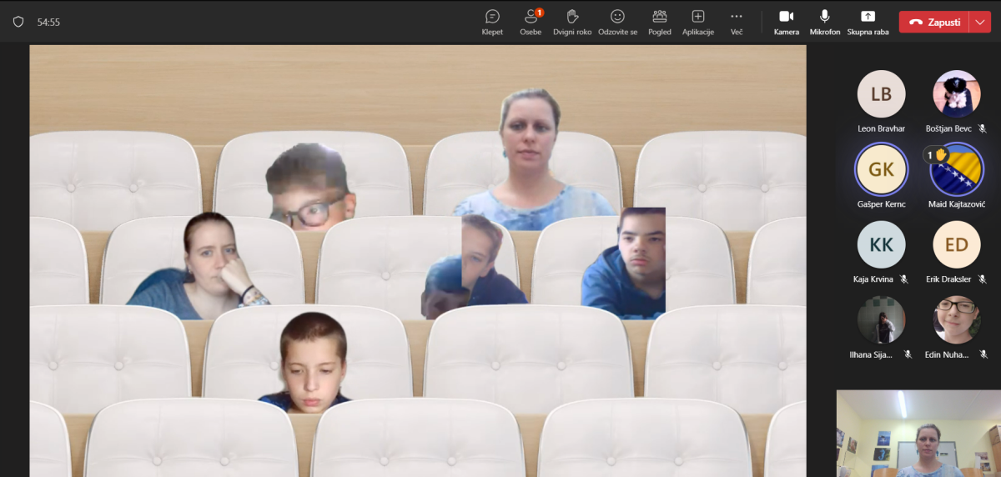This screenshot has height=477, width=1001.
Task: Select Erik Draksler's ED avatar
Action: (x=956, y=244)
